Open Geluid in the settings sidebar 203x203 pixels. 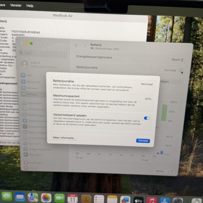(31, 168)
